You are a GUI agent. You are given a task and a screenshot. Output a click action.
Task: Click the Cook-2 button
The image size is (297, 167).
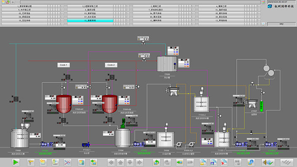tap(111, 65)
